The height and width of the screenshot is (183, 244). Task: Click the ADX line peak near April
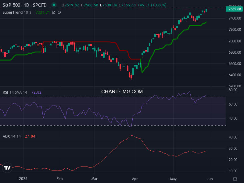click(x=132, y=135)
